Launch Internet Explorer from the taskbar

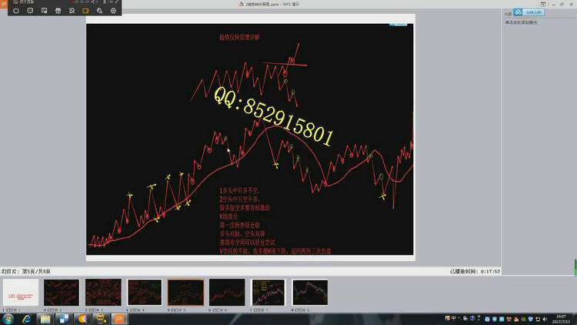pyautogui.click(x=28, y=318)
